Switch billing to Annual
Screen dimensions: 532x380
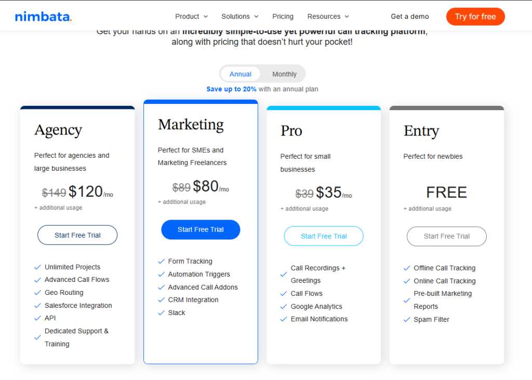pos(241,74)
